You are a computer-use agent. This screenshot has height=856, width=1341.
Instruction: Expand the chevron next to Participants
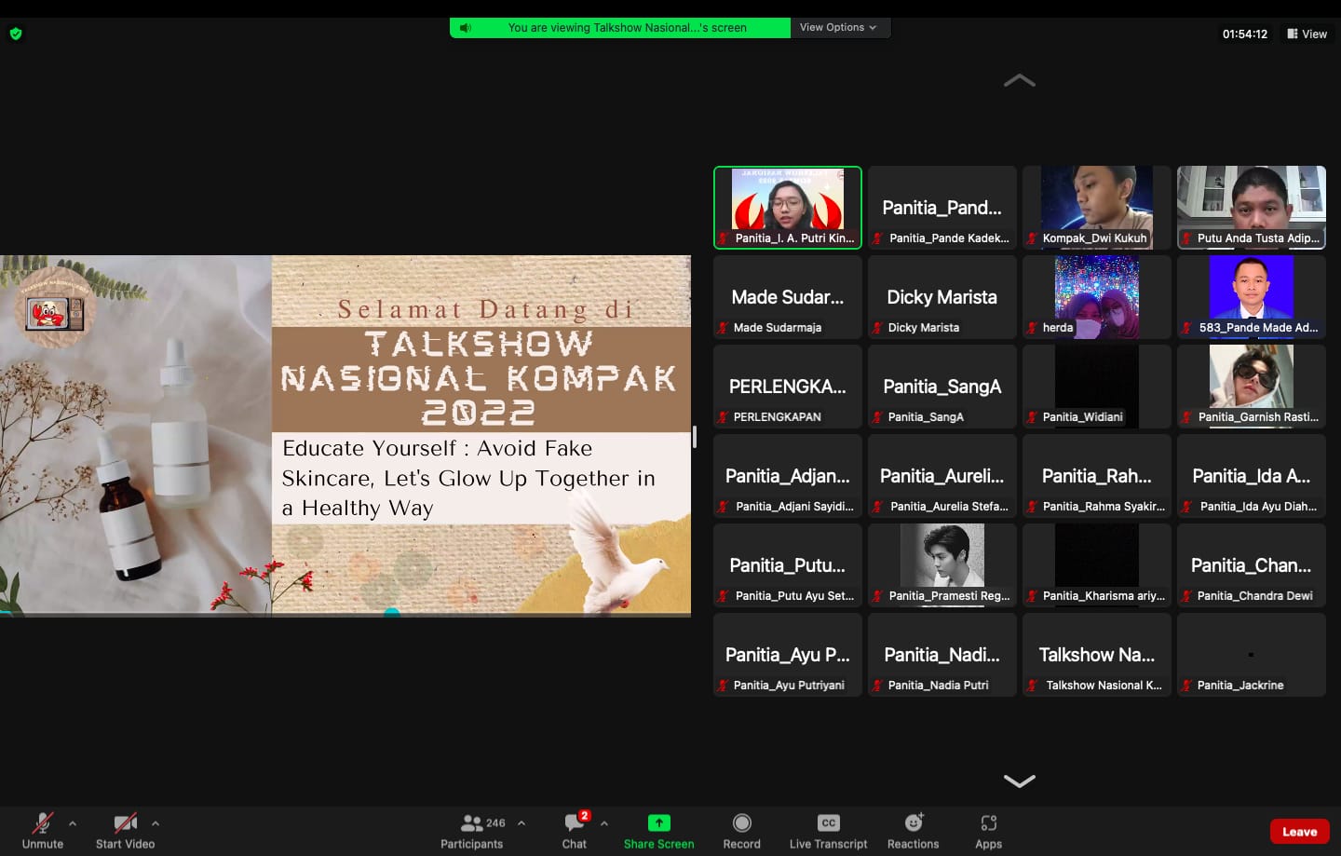pyautogui.click(x=521, y=823)
